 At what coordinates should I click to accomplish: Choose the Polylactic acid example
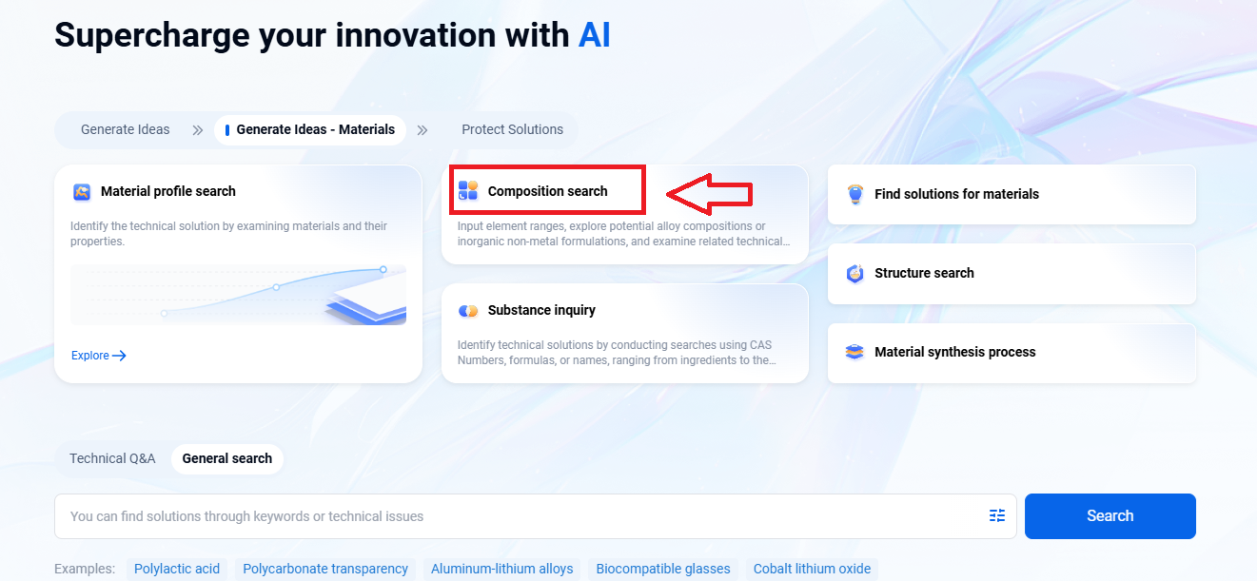[x=177, y=569]
